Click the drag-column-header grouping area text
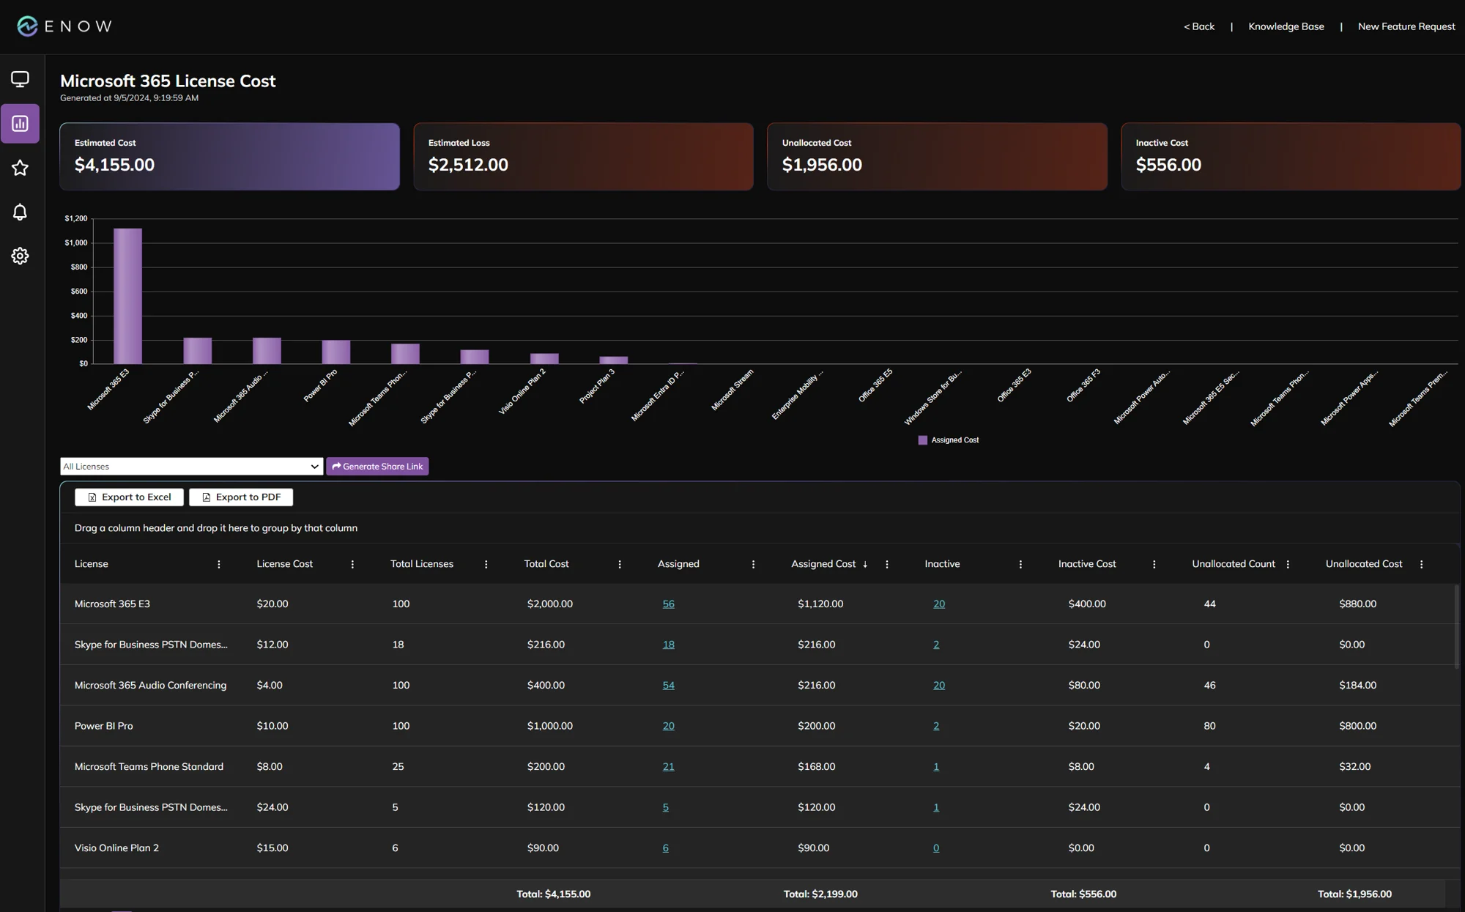 click(216, 528)
